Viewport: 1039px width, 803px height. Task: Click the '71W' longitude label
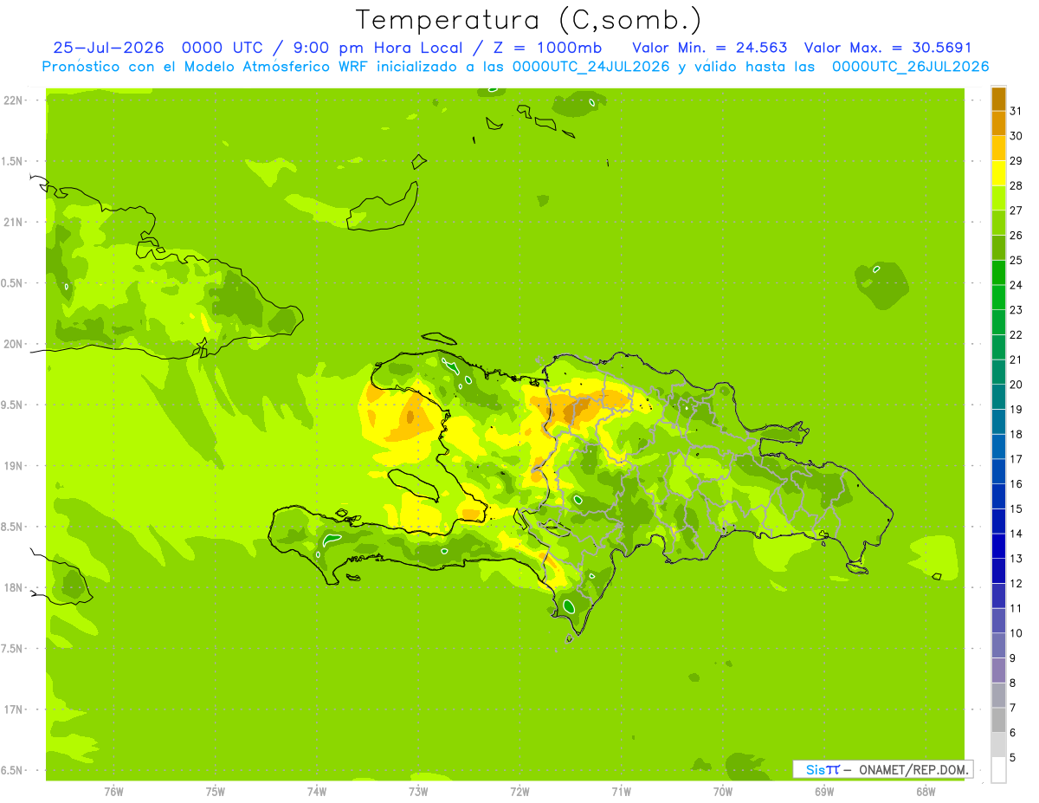tap(621, 791)
